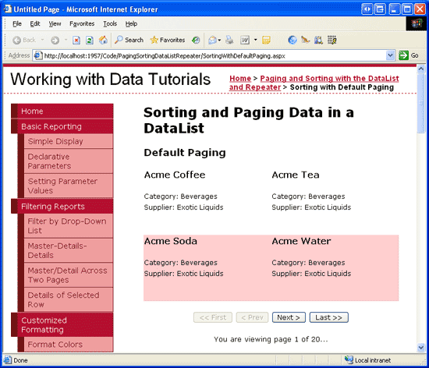The width and height of the screenshot is (429, 368).
Task: Expand the address bar dropdown arrow
Action: tap(390, 55)
